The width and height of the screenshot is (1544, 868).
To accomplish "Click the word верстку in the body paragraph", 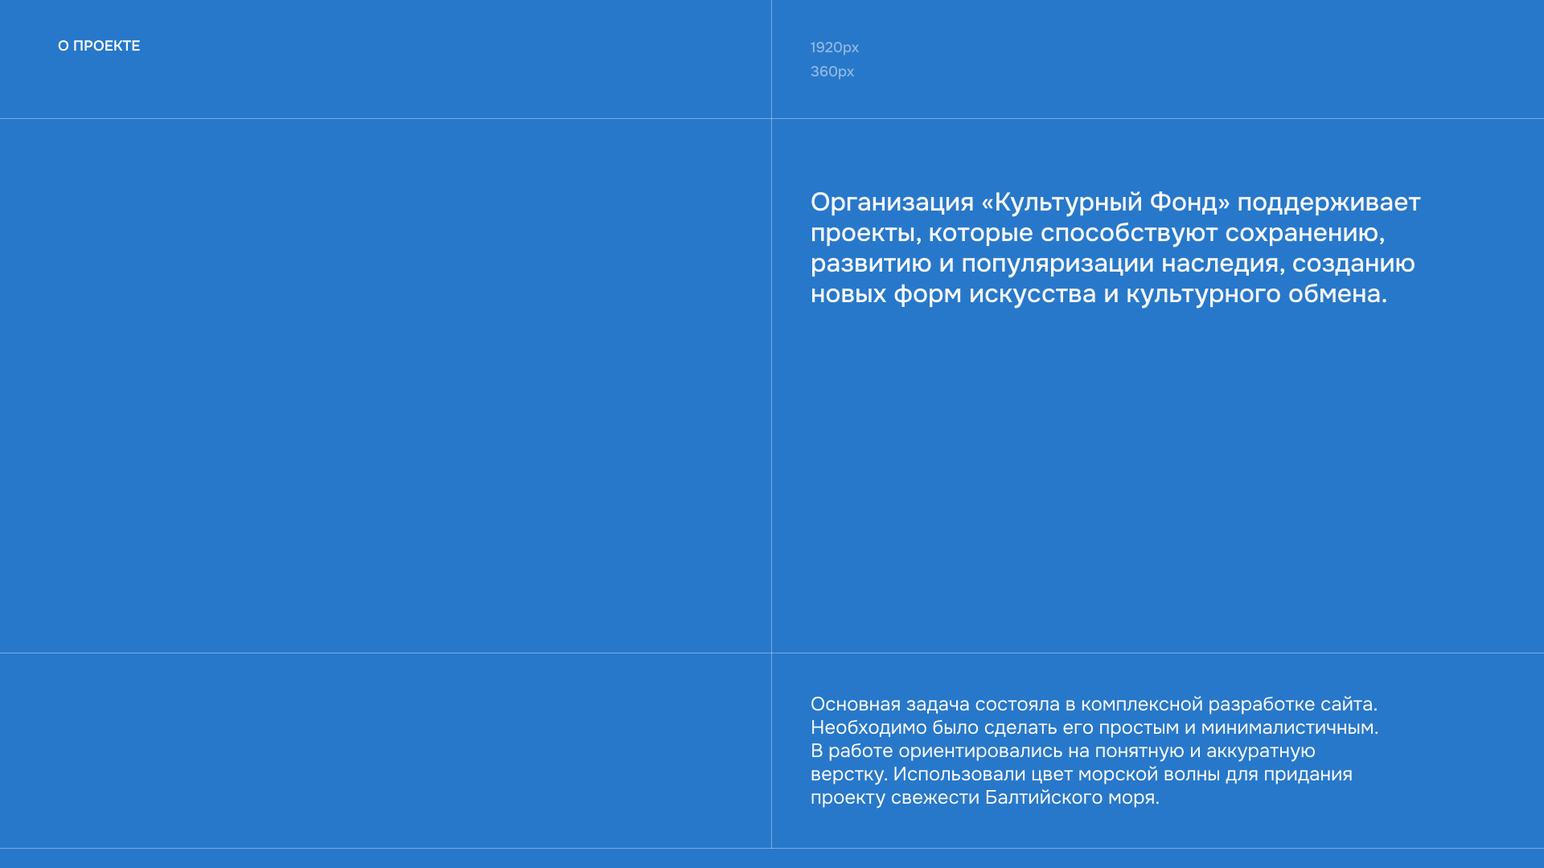I will coord(847,774).
